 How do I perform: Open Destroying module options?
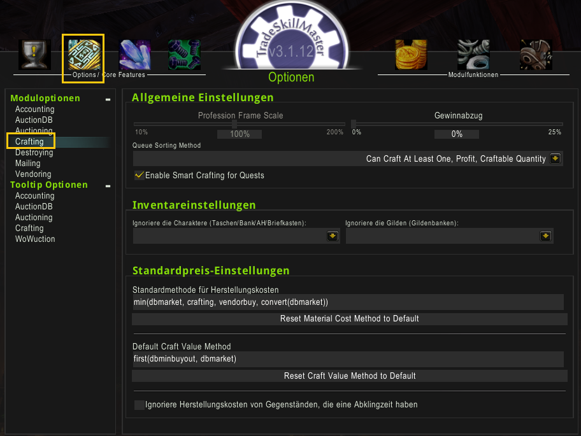[34, 153]
